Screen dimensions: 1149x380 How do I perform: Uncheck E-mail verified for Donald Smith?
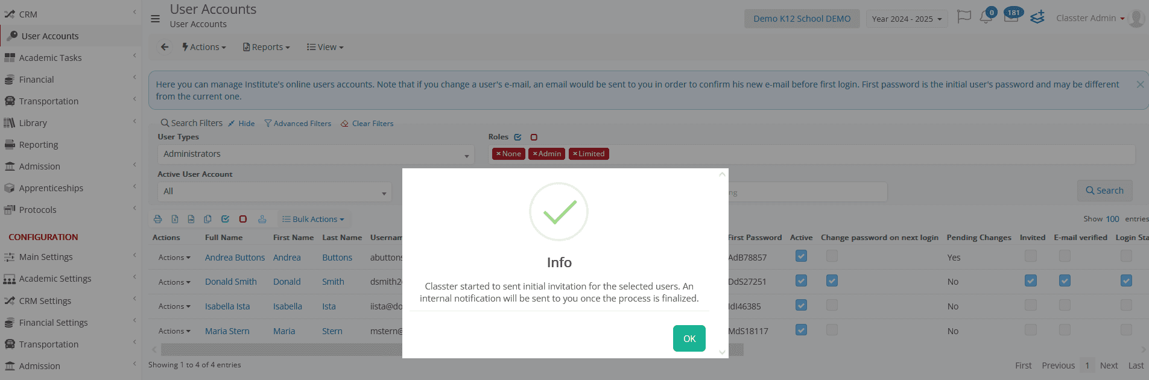[1065, 280]
